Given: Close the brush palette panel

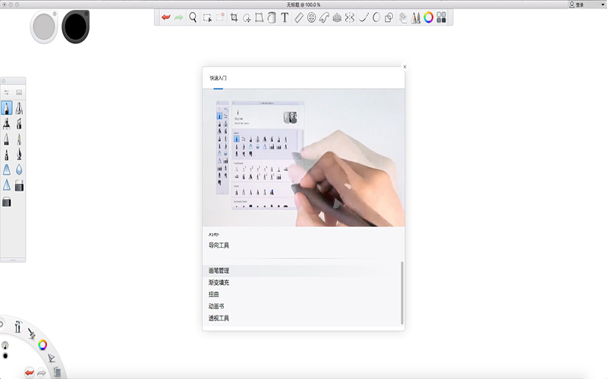Looking at the screenshot, I should click(x=4, y=81).
